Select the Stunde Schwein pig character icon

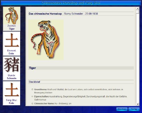tap(12, 64)
